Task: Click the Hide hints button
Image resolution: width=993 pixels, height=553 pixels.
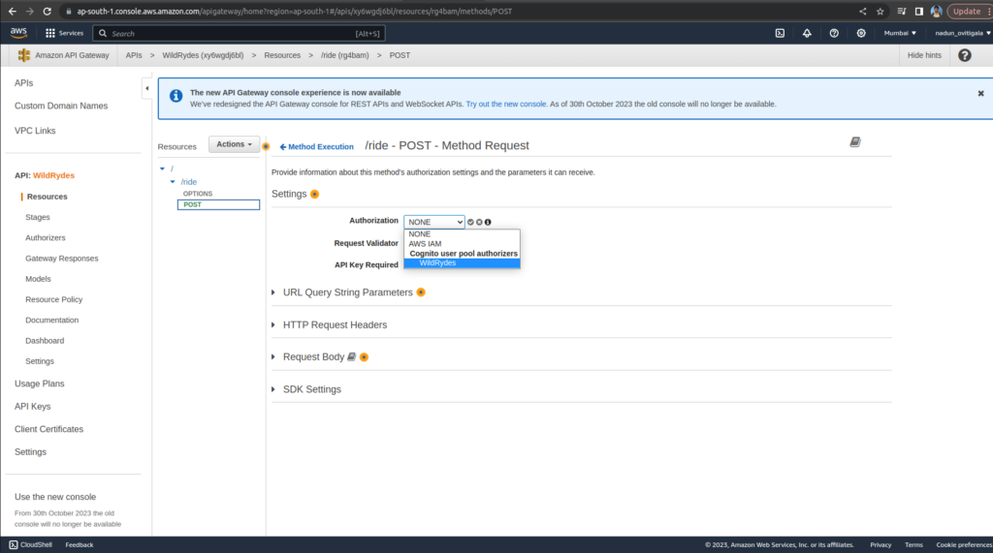Action: tap(924, 55)
